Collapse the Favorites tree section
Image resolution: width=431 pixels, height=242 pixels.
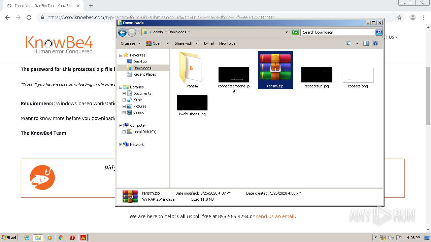click(121, 55)
